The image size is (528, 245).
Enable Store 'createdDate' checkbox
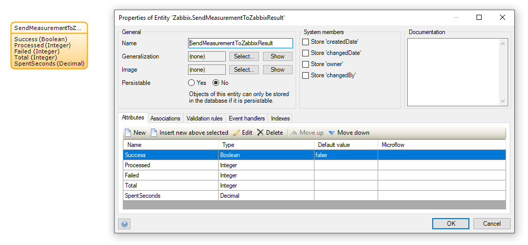[x=306, y=42]
